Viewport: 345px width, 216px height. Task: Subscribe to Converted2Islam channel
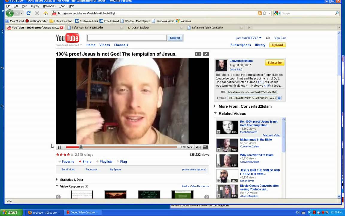click(x=275, y=63)
